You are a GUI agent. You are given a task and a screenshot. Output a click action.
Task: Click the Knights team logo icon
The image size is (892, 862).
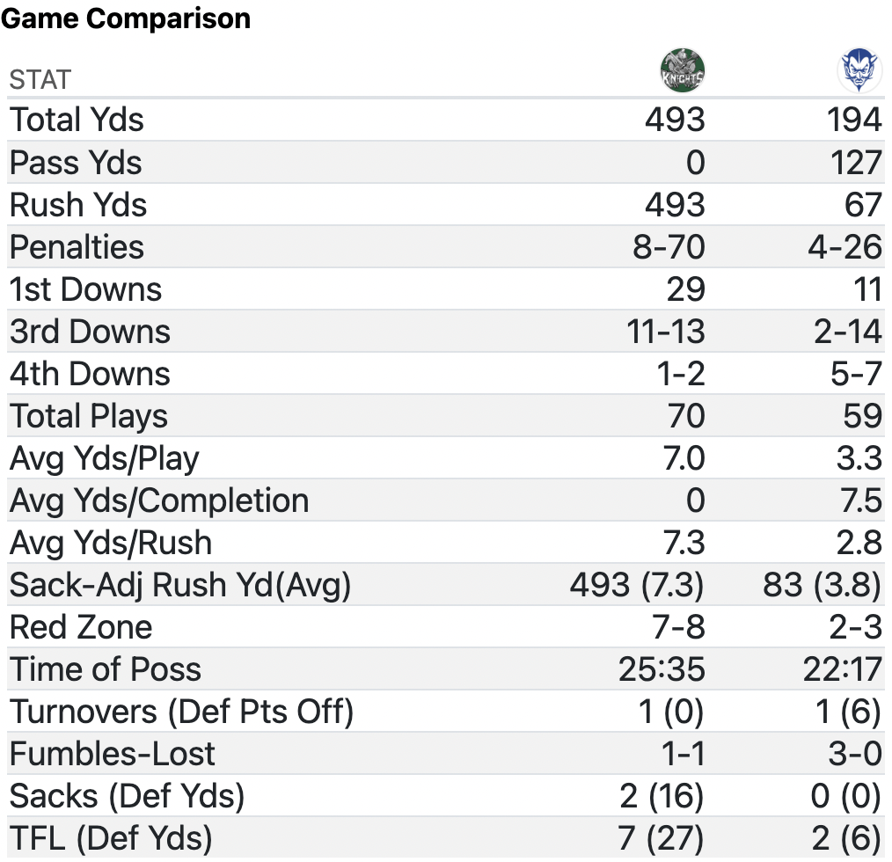point(683,72)
